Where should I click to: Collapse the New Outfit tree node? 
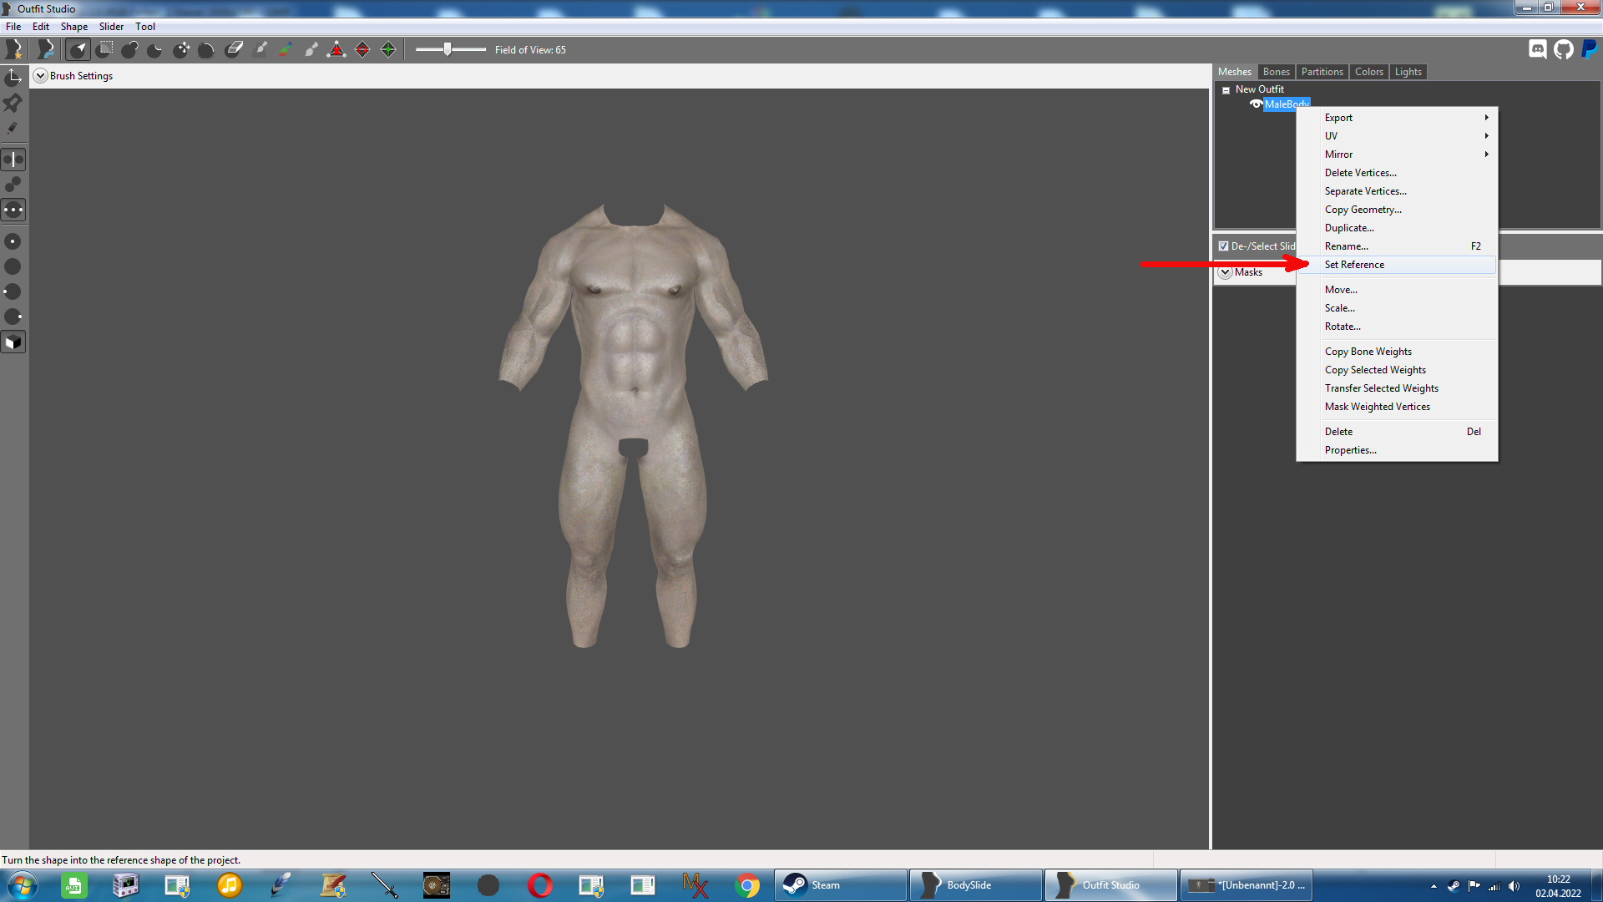(1226, 90)
